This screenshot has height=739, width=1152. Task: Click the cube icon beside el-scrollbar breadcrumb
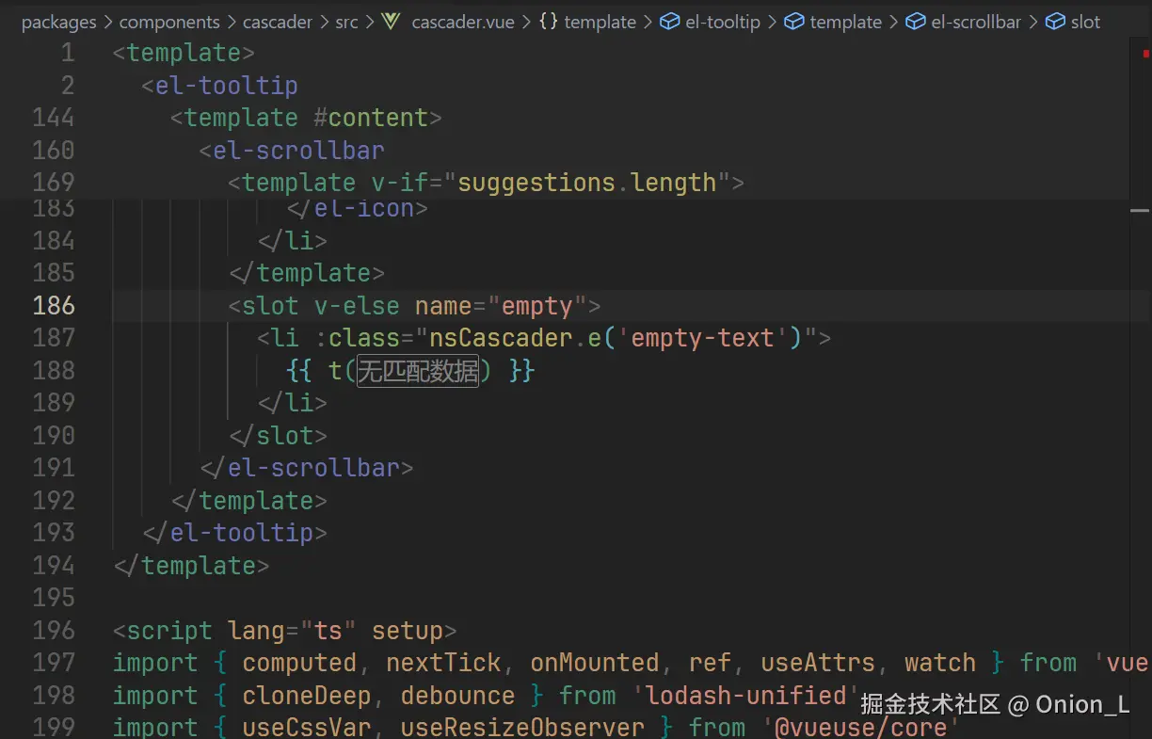click(916, 22)
